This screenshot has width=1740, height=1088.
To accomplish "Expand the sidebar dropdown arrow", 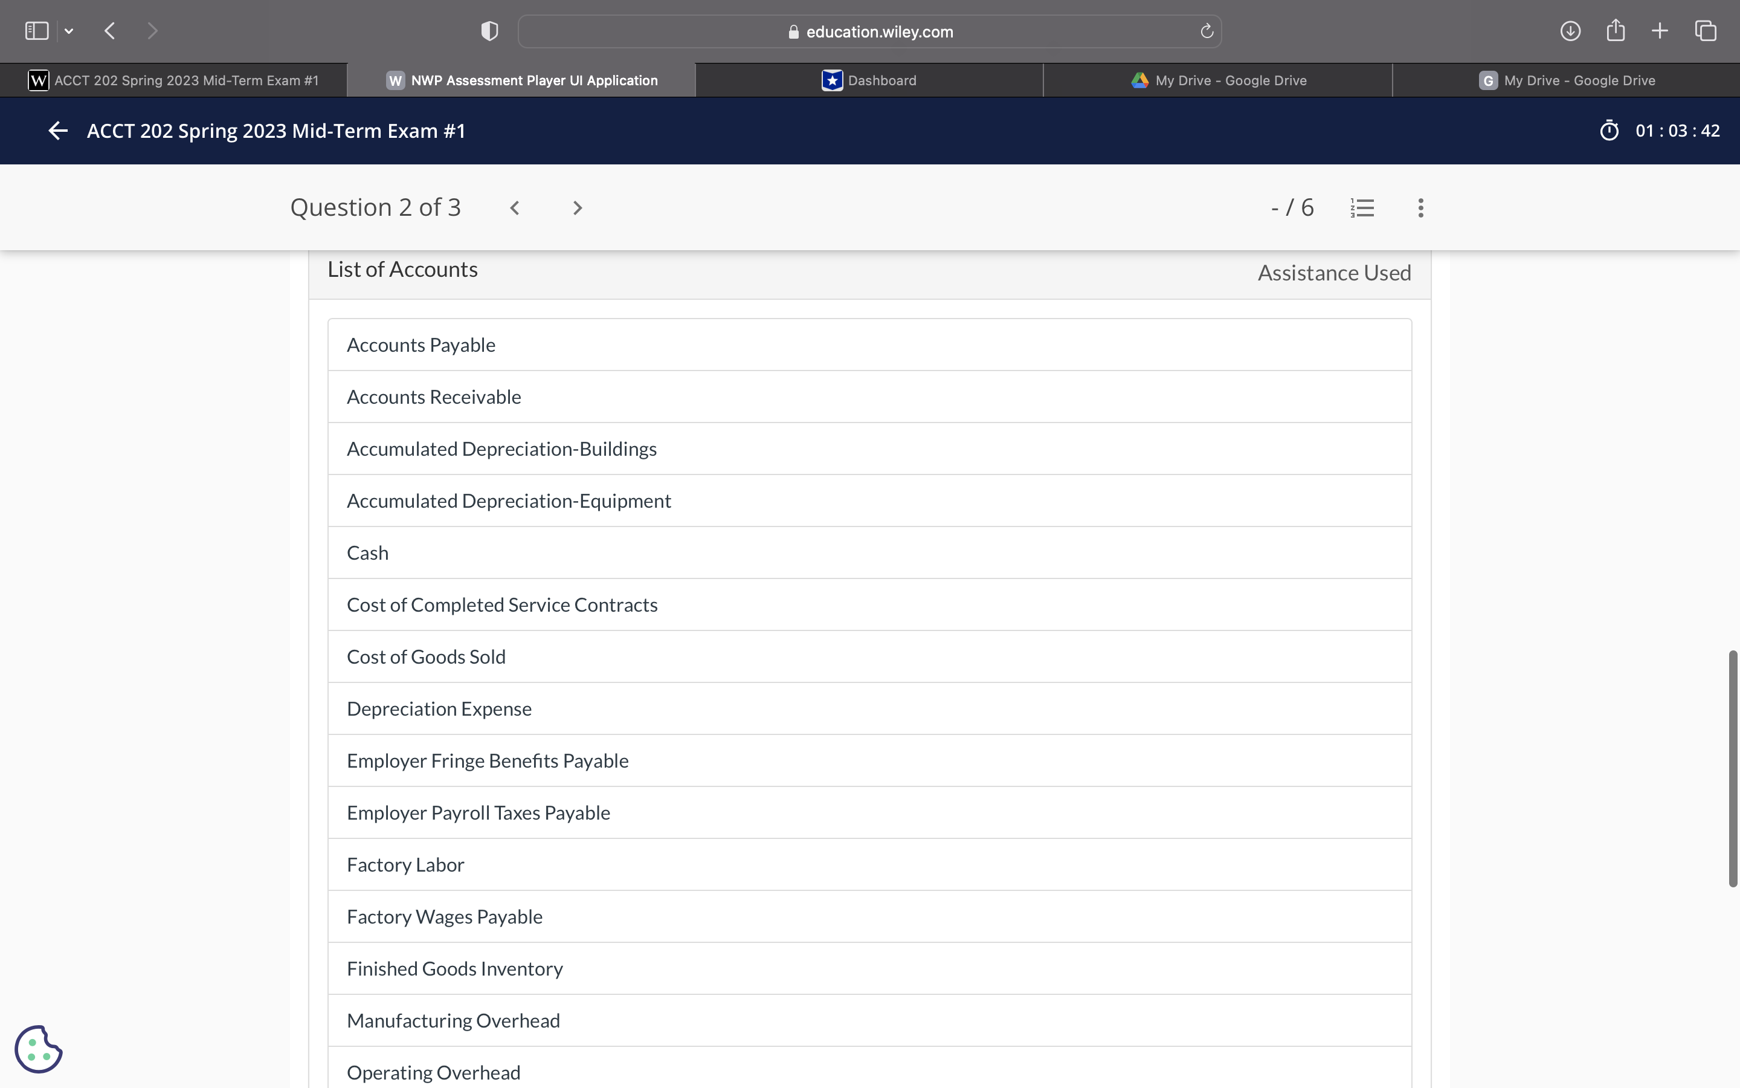I will pos(69,31).
